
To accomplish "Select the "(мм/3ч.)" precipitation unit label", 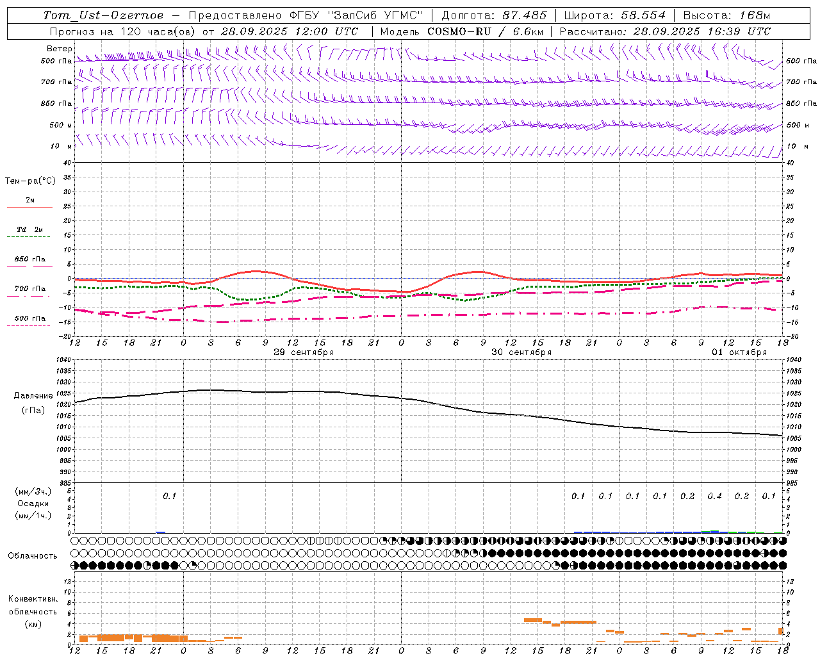I will pos(33,491).
